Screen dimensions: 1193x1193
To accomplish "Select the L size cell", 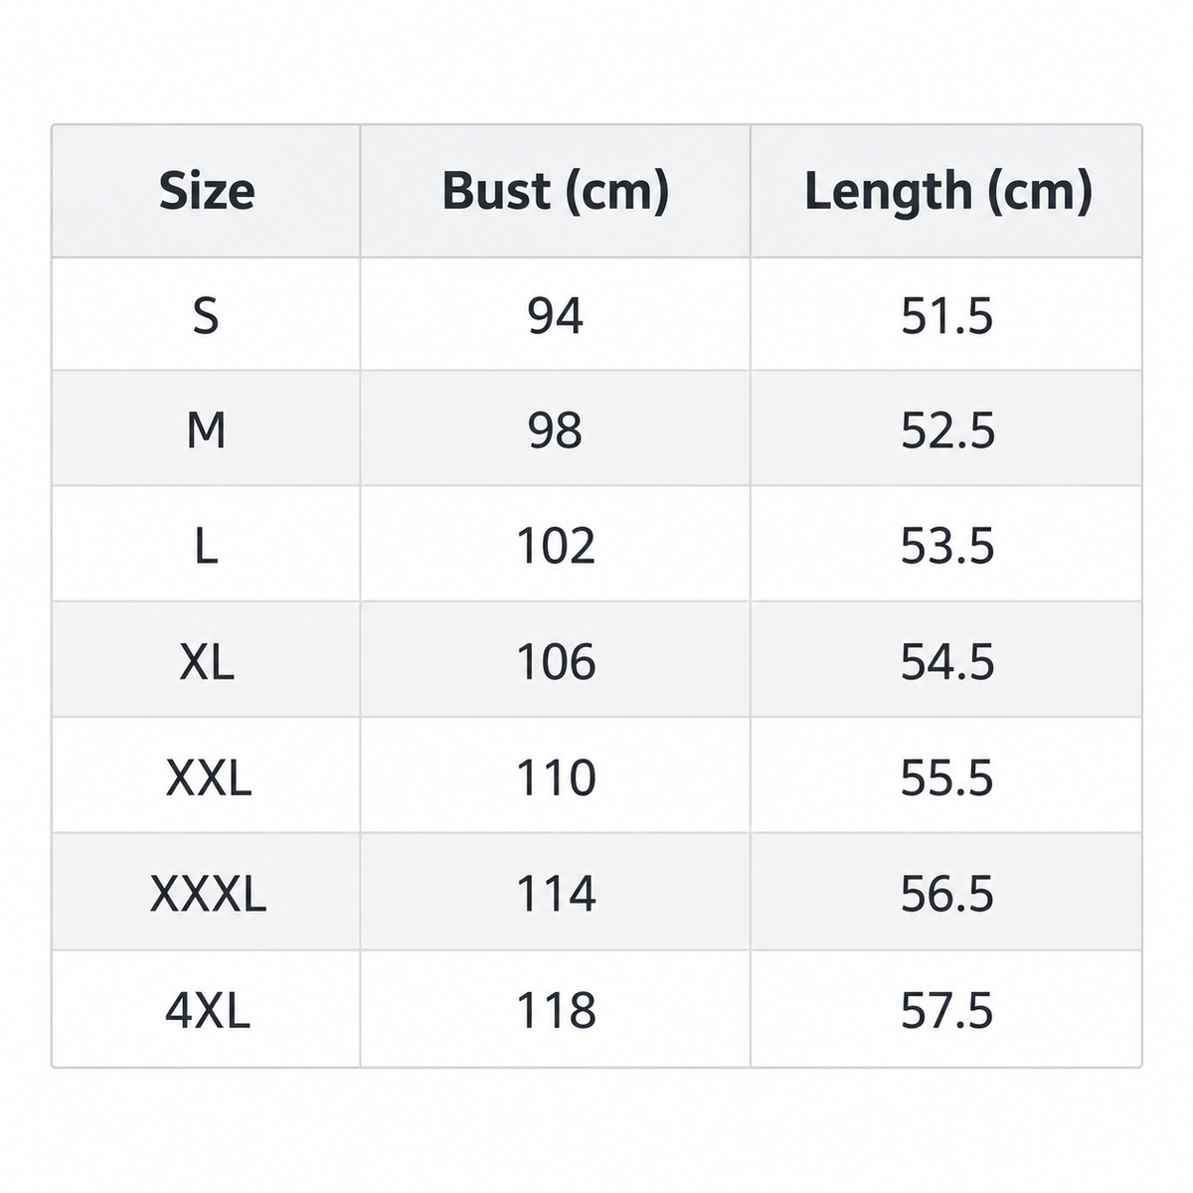I will [207, 545].
